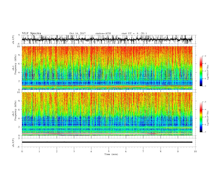The image size is (220, 170).
Task: Click the time axis tick label '9'
Action: coord(178,151)
